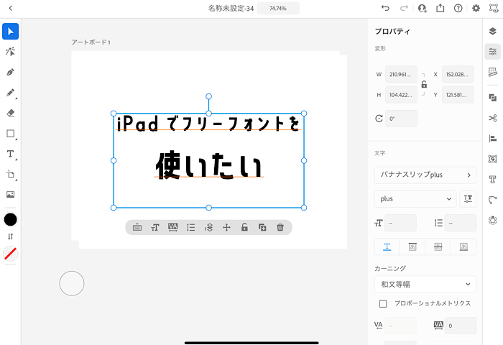Select the Type tool
The width and height of the screenshot is (503, 345).
pos(10,154)
